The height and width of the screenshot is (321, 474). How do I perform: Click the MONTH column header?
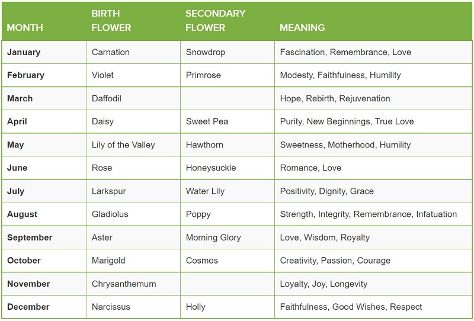click(24, 27)
